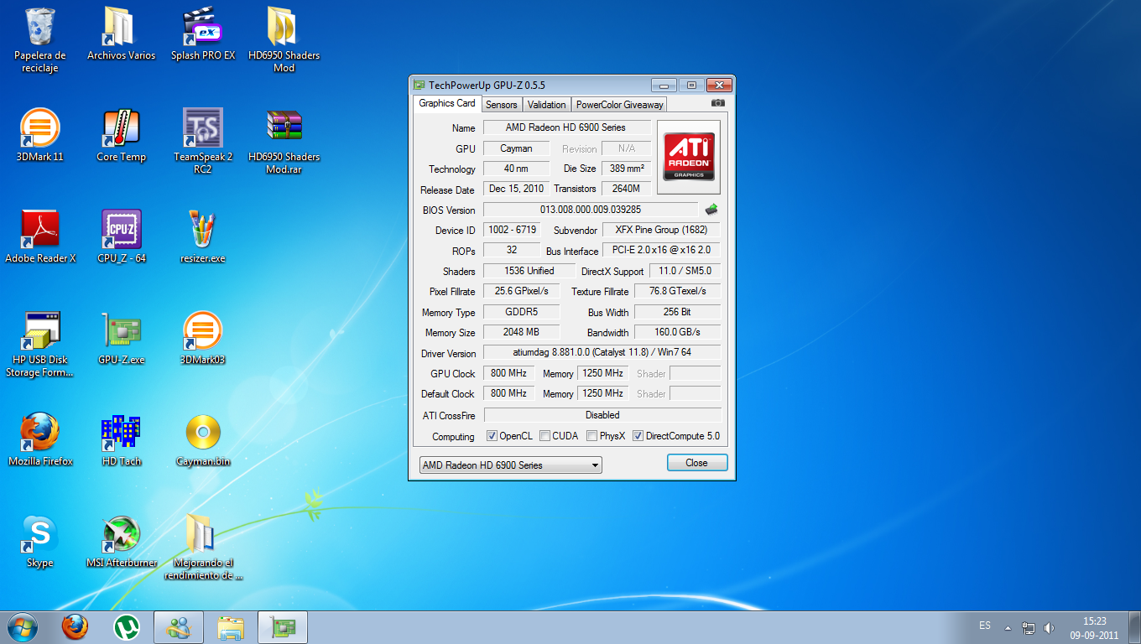This screenshot has width=1141, height=644.
Task: Select the CPU_Z - 64 shortcut
Action: [121, 236]
